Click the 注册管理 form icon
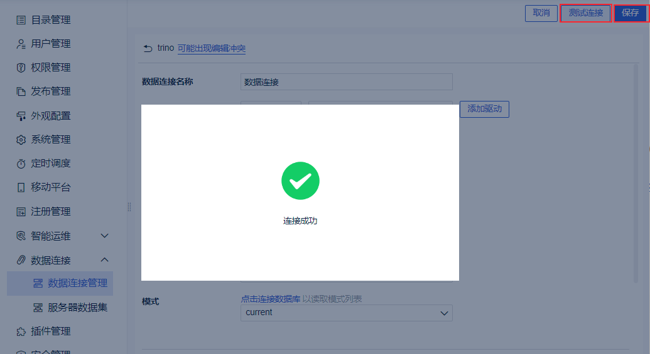The image size is (650, 354). 21,212
